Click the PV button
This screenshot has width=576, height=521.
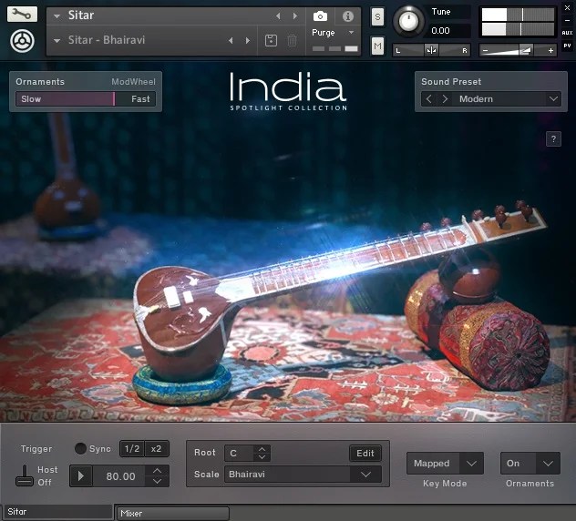[567, 46]
